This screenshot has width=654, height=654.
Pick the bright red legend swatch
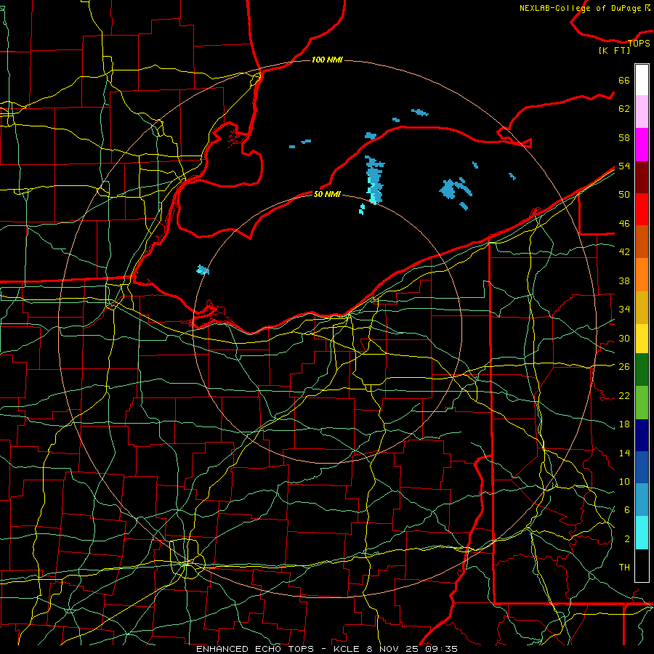coord(642,209)
